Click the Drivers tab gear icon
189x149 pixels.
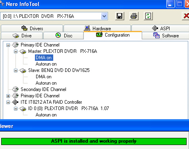(24, 28)
